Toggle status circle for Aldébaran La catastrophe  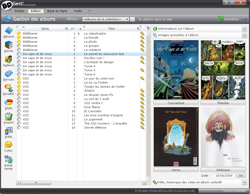tap(19, 33)
